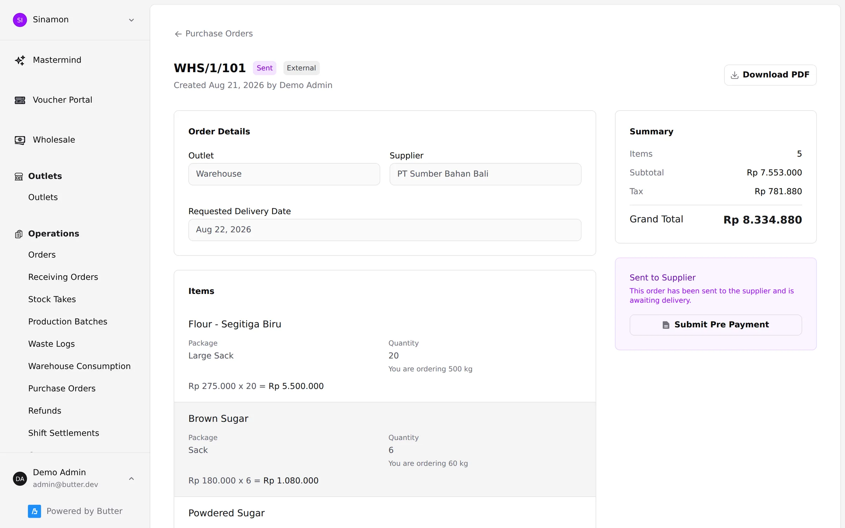Click the Requested Delivery Date field
This screenshot has width=845, height=528.
(x=384, y=230)
